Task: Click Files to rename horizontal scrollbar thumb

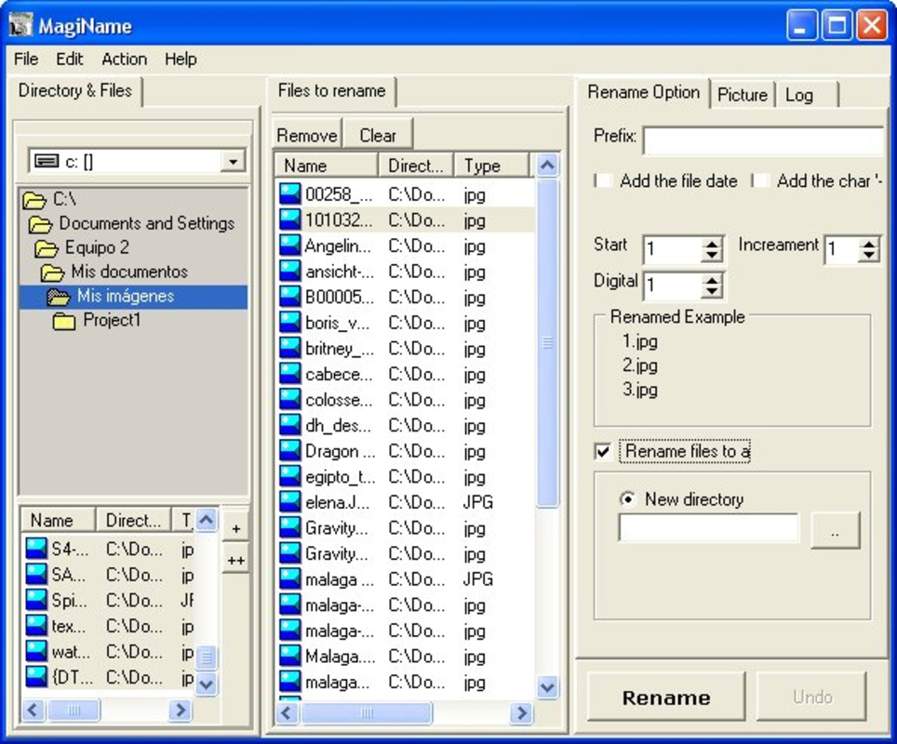Action: 367,712
